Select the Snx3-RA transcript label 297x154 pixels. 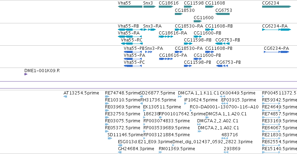tap(152, 26)
